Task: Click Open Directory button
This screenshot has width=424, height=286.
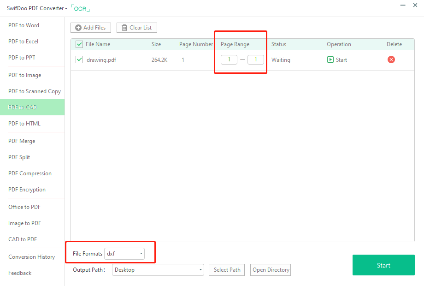Action: pyautogui.click(x=271, y=270)
